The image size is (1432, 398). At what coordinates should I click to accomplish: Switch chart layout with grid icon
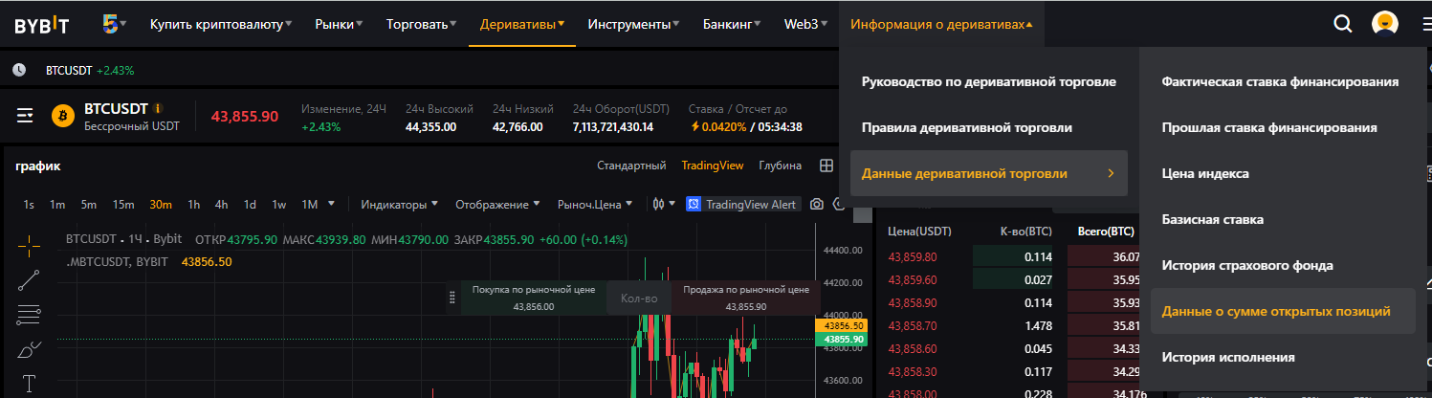[x=826, y=166]
